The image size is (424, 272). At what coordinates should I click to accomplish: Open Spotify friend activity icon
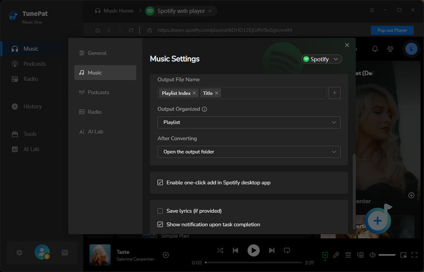tap(390, 49)
